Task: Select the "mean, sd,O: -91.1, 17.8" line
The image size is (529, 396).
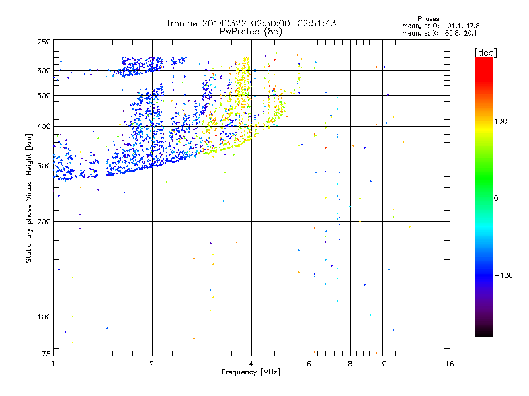Action: [440, 26]
